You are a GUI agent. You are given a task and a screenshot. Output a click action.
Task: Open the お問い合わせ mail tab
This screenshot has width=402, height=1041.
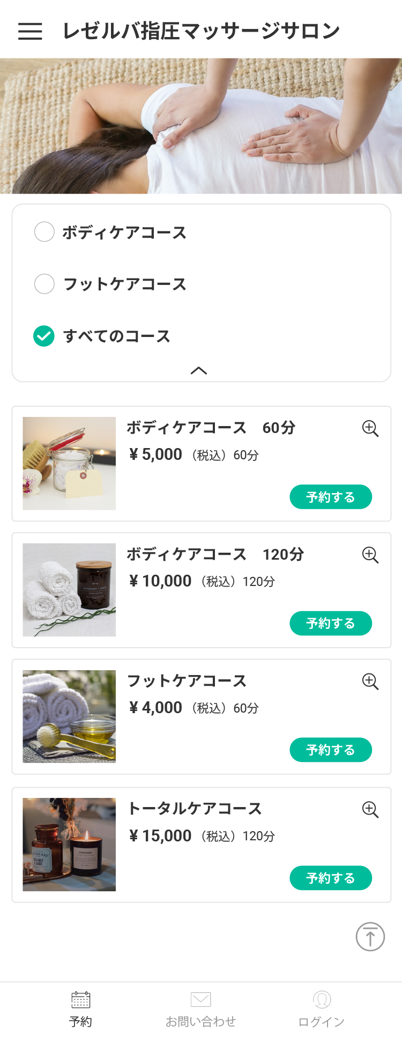[201, 1009]
